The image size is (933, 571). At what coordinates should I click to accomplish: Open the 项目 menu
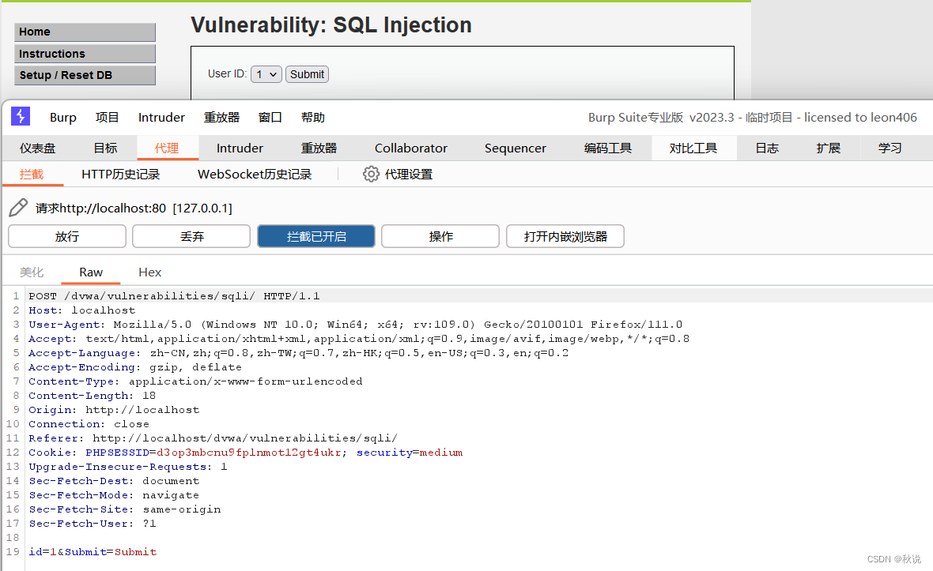coord(107,118)
